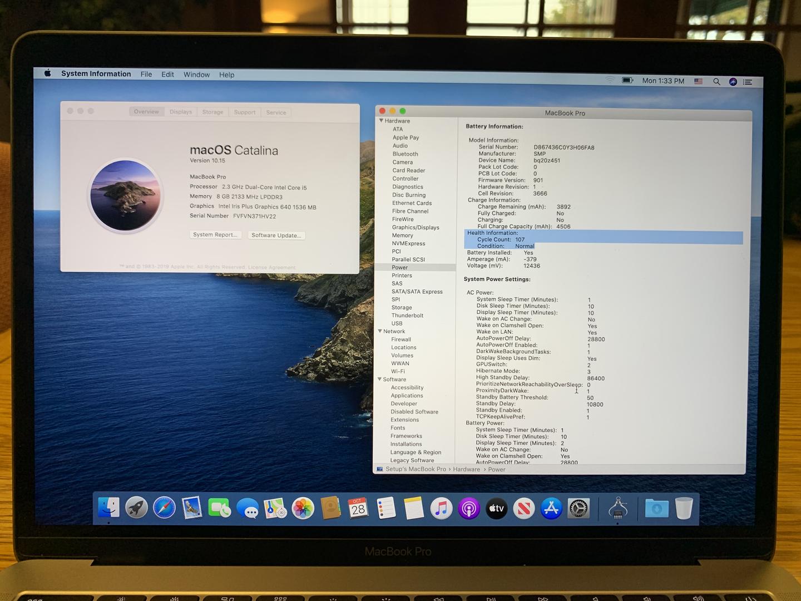This screenshot has height=601, width=801.
Task: Open FaceTime in the Dock
Action: tap(220, 508)
